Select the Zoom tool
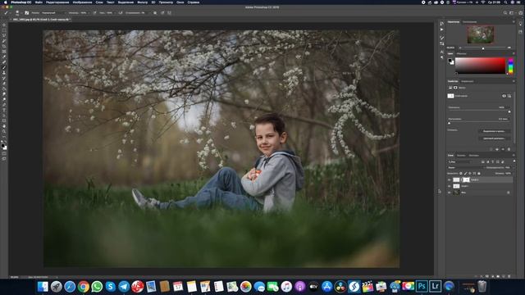This screenshot has height=295, width=525. (x=4, y=131)
